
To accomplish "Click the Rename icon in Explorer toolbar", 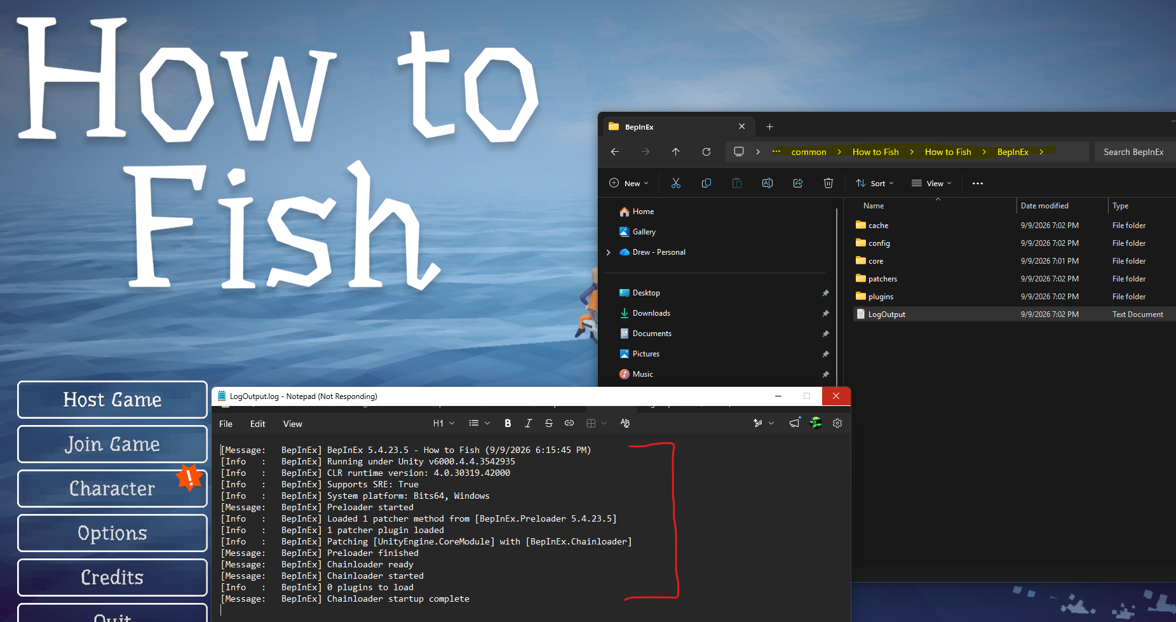I will tap(767, 183).
